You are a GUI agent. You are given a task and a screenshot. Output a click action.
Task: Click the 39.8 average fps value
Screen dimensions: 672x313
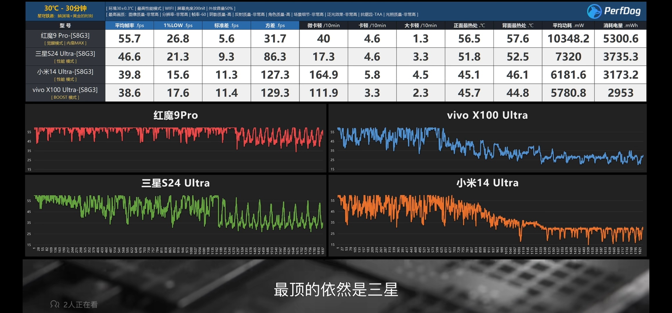[x=129, y=75]
